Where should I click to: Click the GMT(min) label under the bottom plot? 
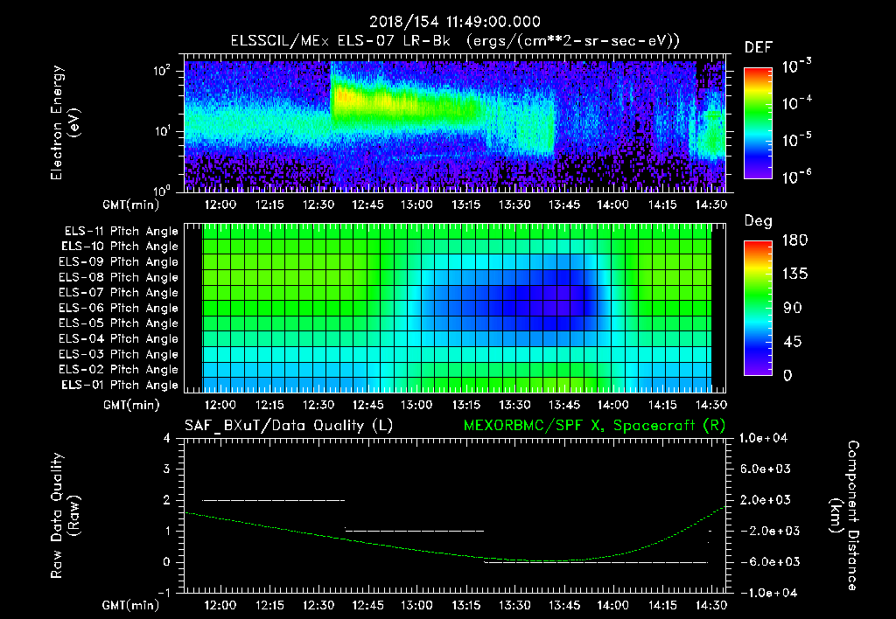(x=131, y=605)
